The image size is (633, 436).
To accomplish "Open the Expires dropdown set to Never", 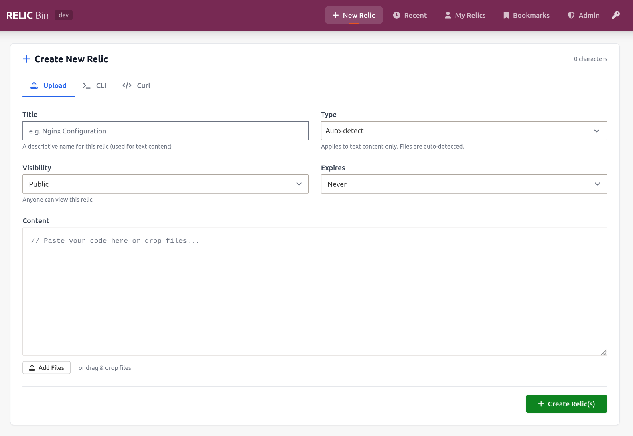I will pyautogui.click(x=464, y=184).
